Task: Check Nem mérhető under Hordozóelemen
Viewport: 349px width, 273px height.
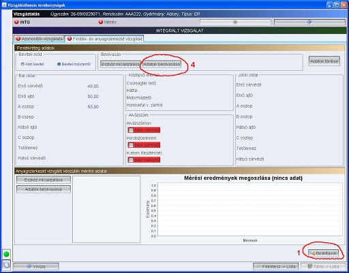Action: click(131, 145)
